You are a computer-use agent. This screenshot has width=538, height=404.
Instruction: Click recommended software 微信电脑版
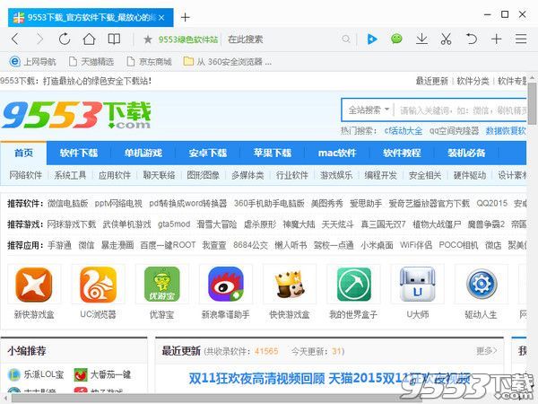click(67, 204)
